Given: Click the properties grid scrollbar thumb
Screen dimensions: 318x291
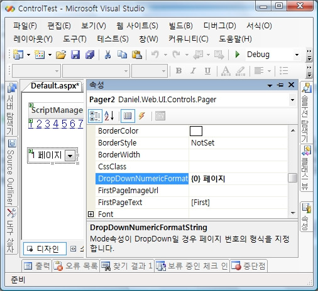Looking at the screenshot, I should pyautogui.click(x=292, y=178).
